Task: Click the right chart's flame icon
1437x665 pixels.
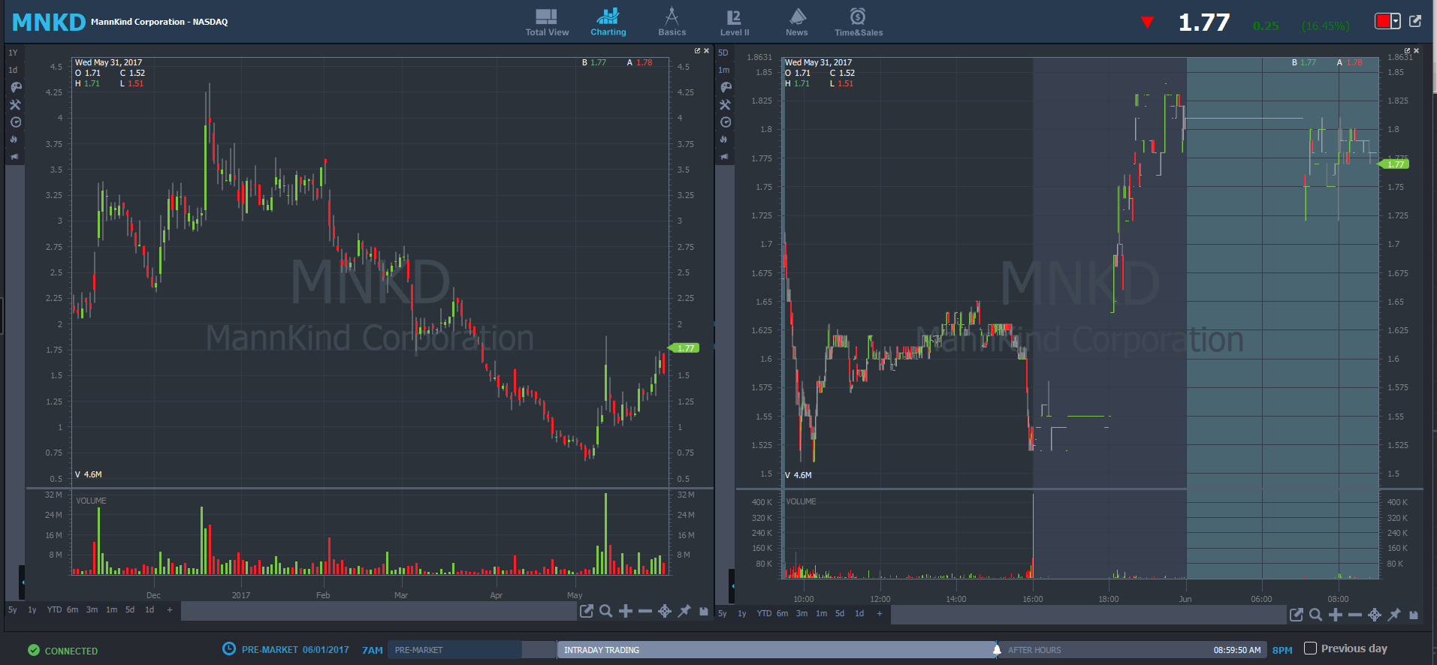Action: tap(724, 139)
